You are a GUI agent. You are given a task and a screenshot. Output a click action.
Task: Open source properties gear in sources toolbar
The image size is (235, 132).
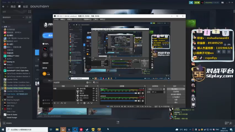pyautogui.click(x=85, y=103)
